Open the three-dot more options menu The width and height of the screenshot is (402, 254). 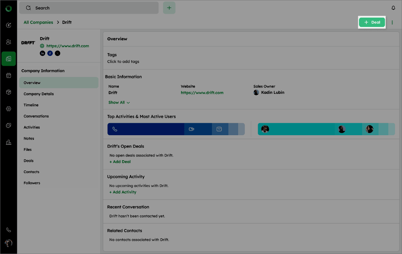coord(392,22)
